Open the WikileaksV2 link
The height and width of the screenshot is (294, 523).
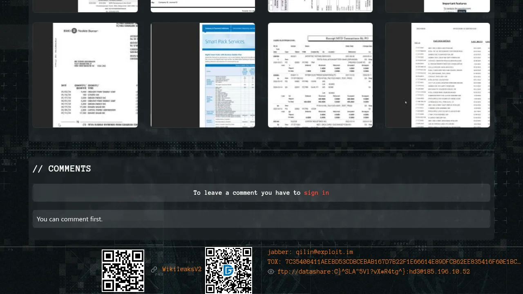(x=182, y=269)
